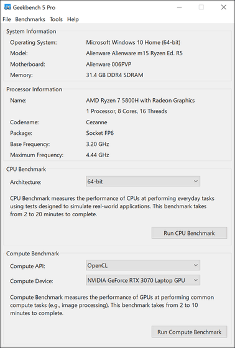Select the Alienware m15 Ryzen Ed. R5 model value
Screen dimensions: 235x348
tap(134, 53)
